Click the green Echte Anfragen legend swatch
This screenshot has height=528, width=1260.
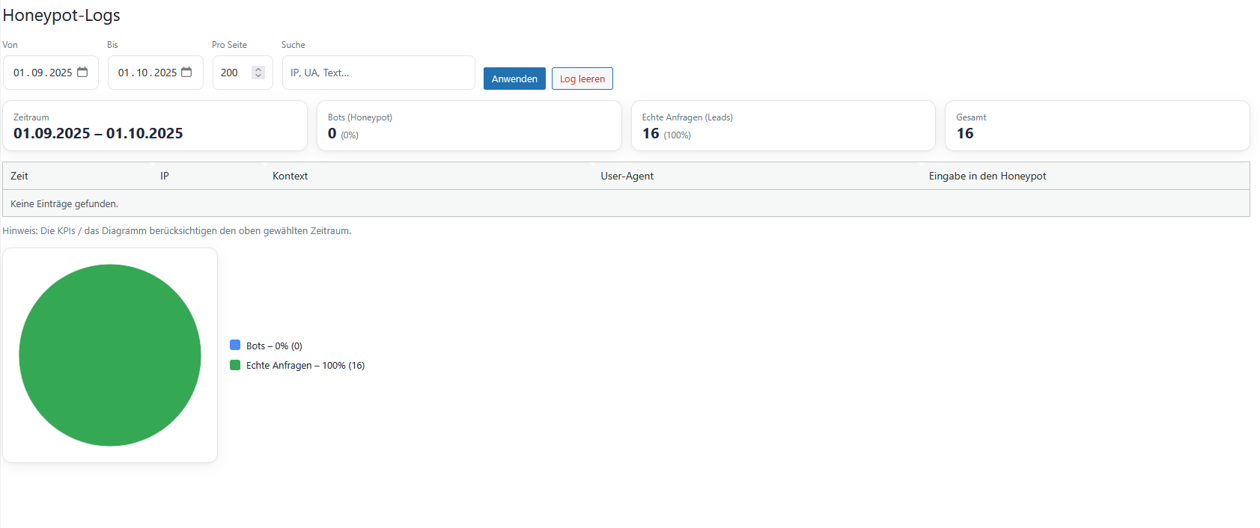click(235, 365)
